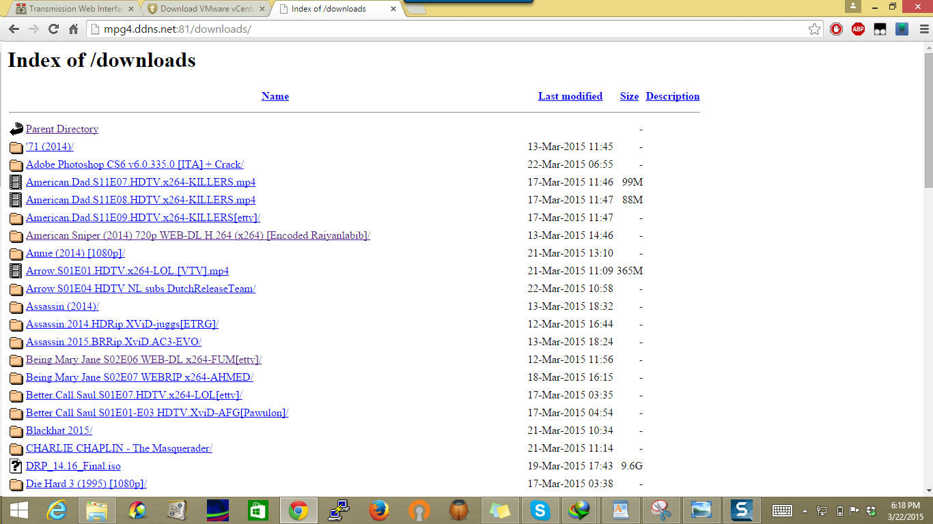Open the red stop-hand blocker extension
Image resolution: width=933 pixels, height=524 pixels.
point(836,29)
